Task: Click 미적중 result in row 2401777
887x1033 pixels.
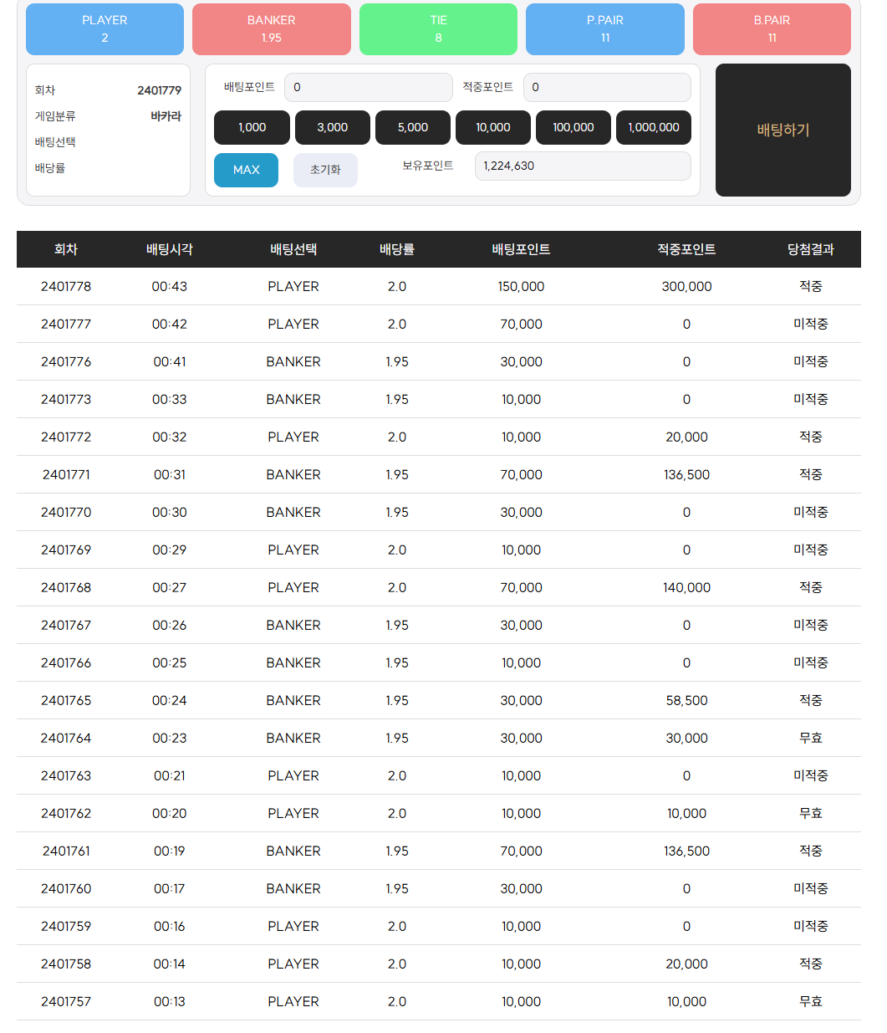Action: click(x=811, y=324)
